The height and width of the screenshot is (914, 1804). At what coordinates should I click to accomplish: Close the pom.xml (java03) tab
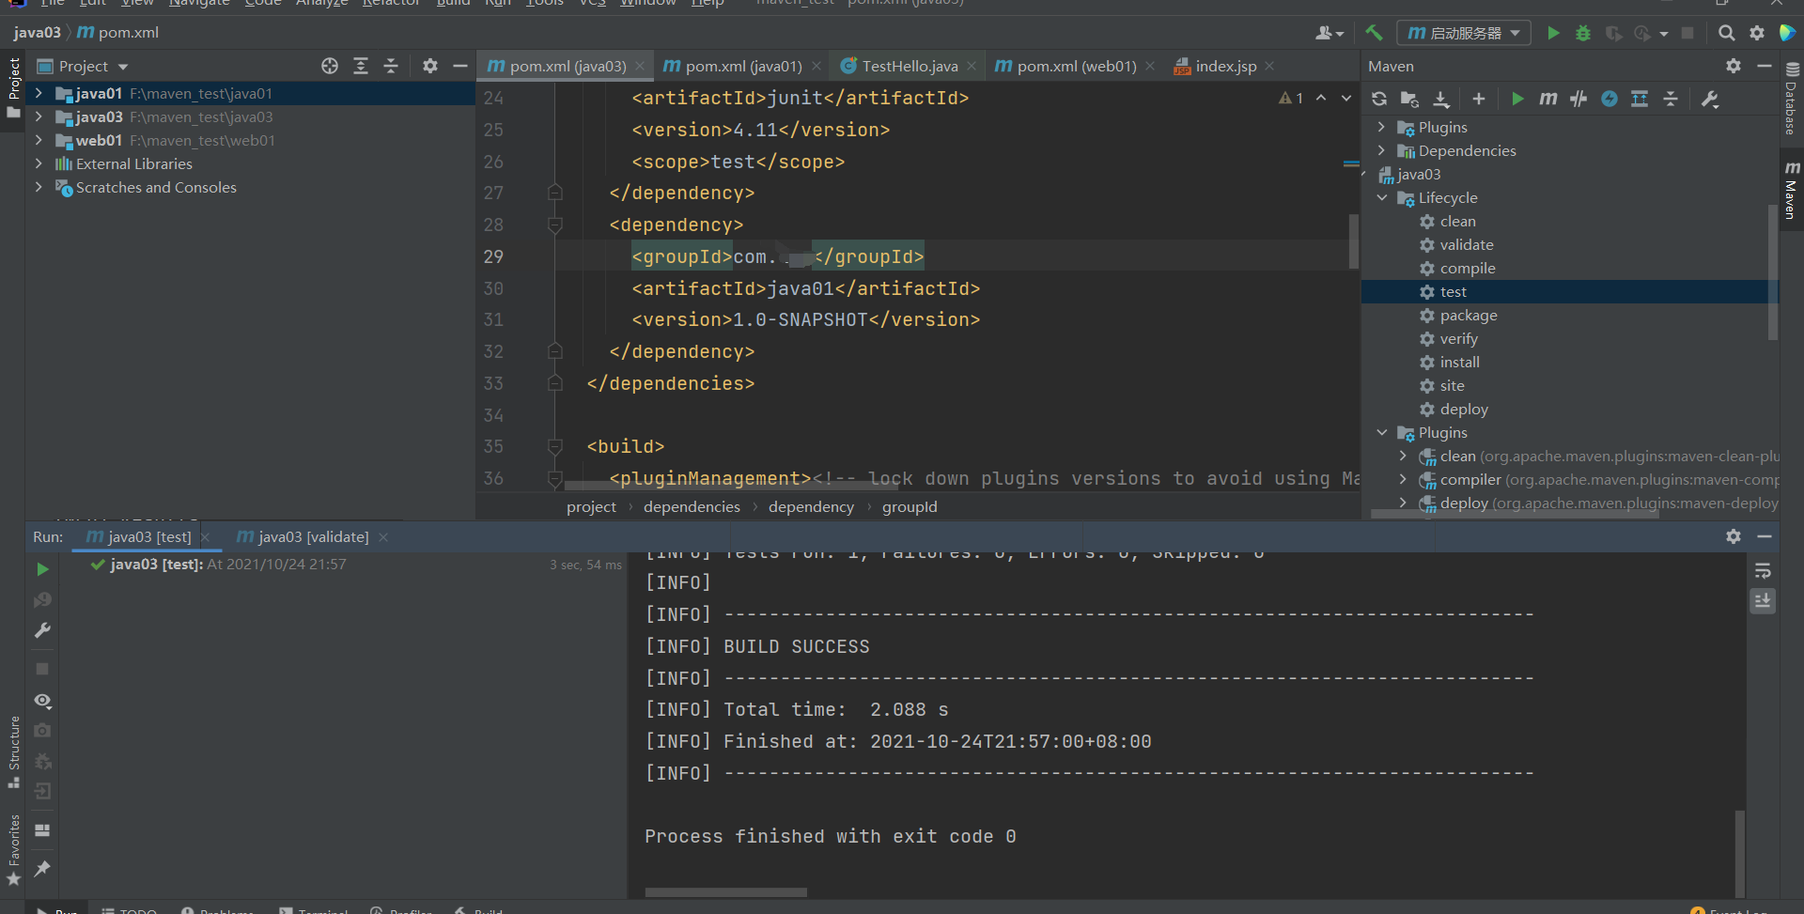tap(640, 66)
